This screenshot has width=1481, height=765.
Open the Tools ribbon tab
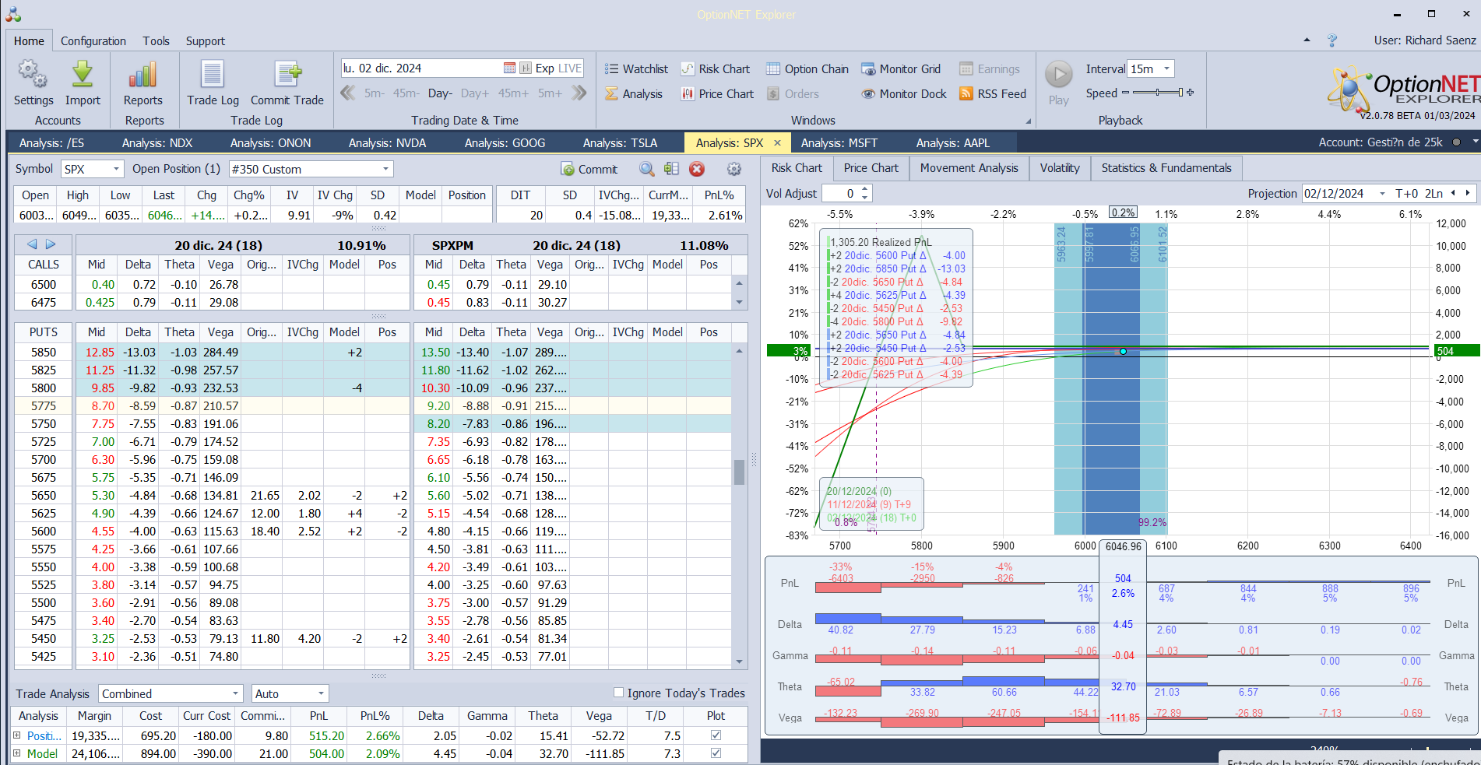156,41
